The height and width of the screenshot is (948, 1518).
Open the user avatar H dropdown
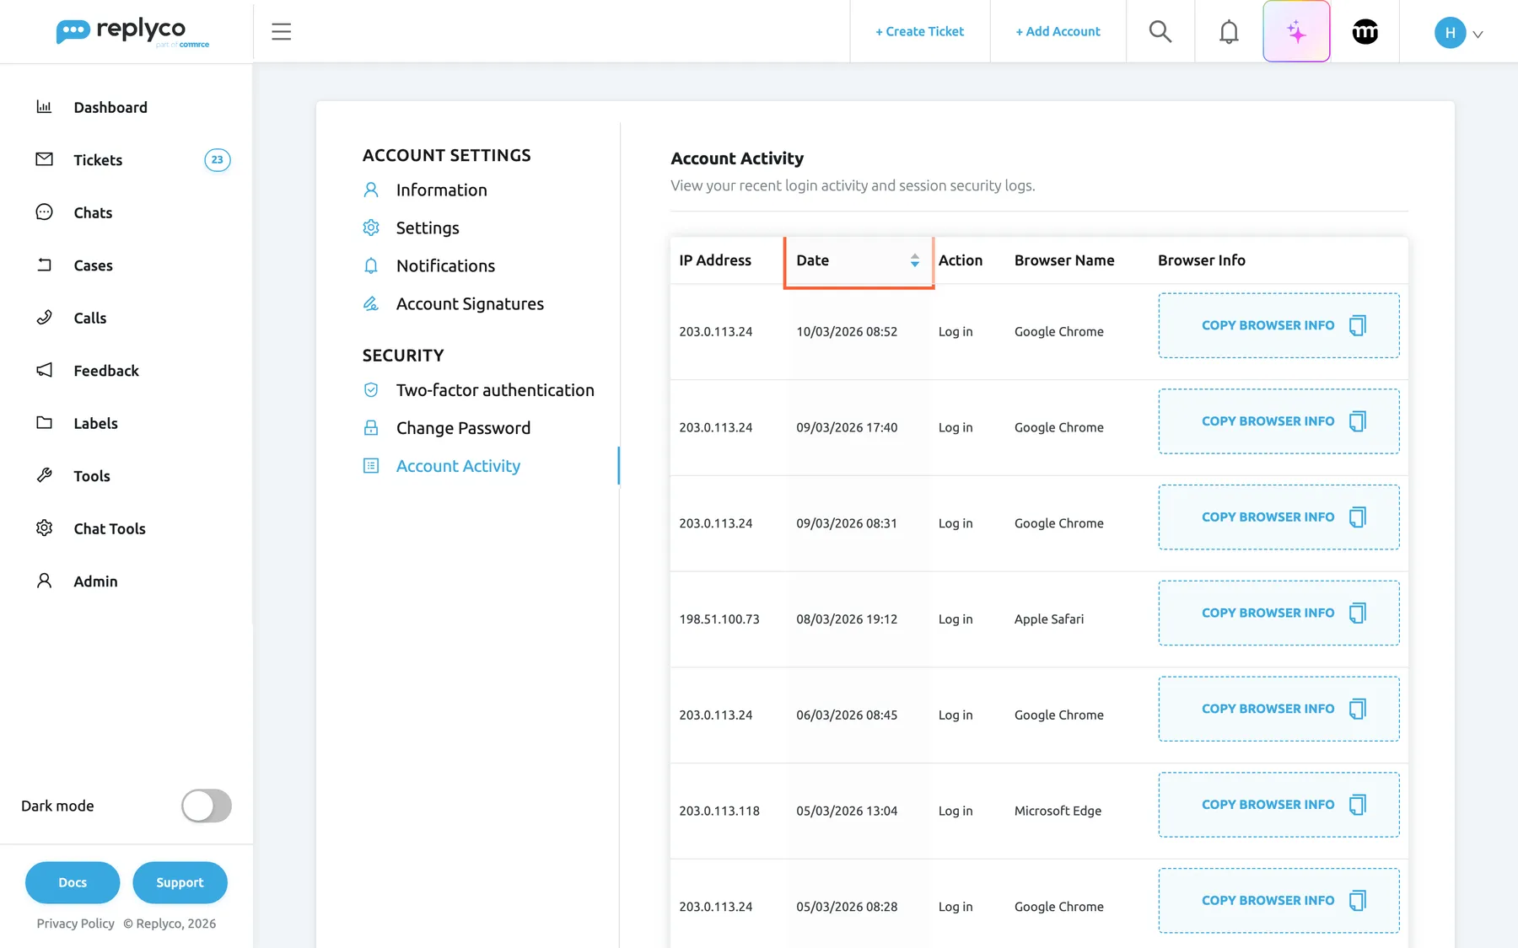tap(1459, 32)
